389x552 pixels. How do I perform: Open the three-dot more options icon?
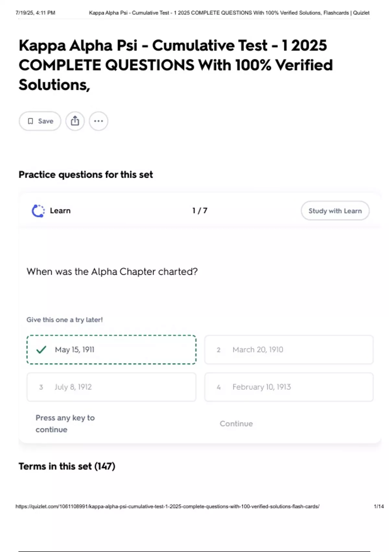click(99, 121)
